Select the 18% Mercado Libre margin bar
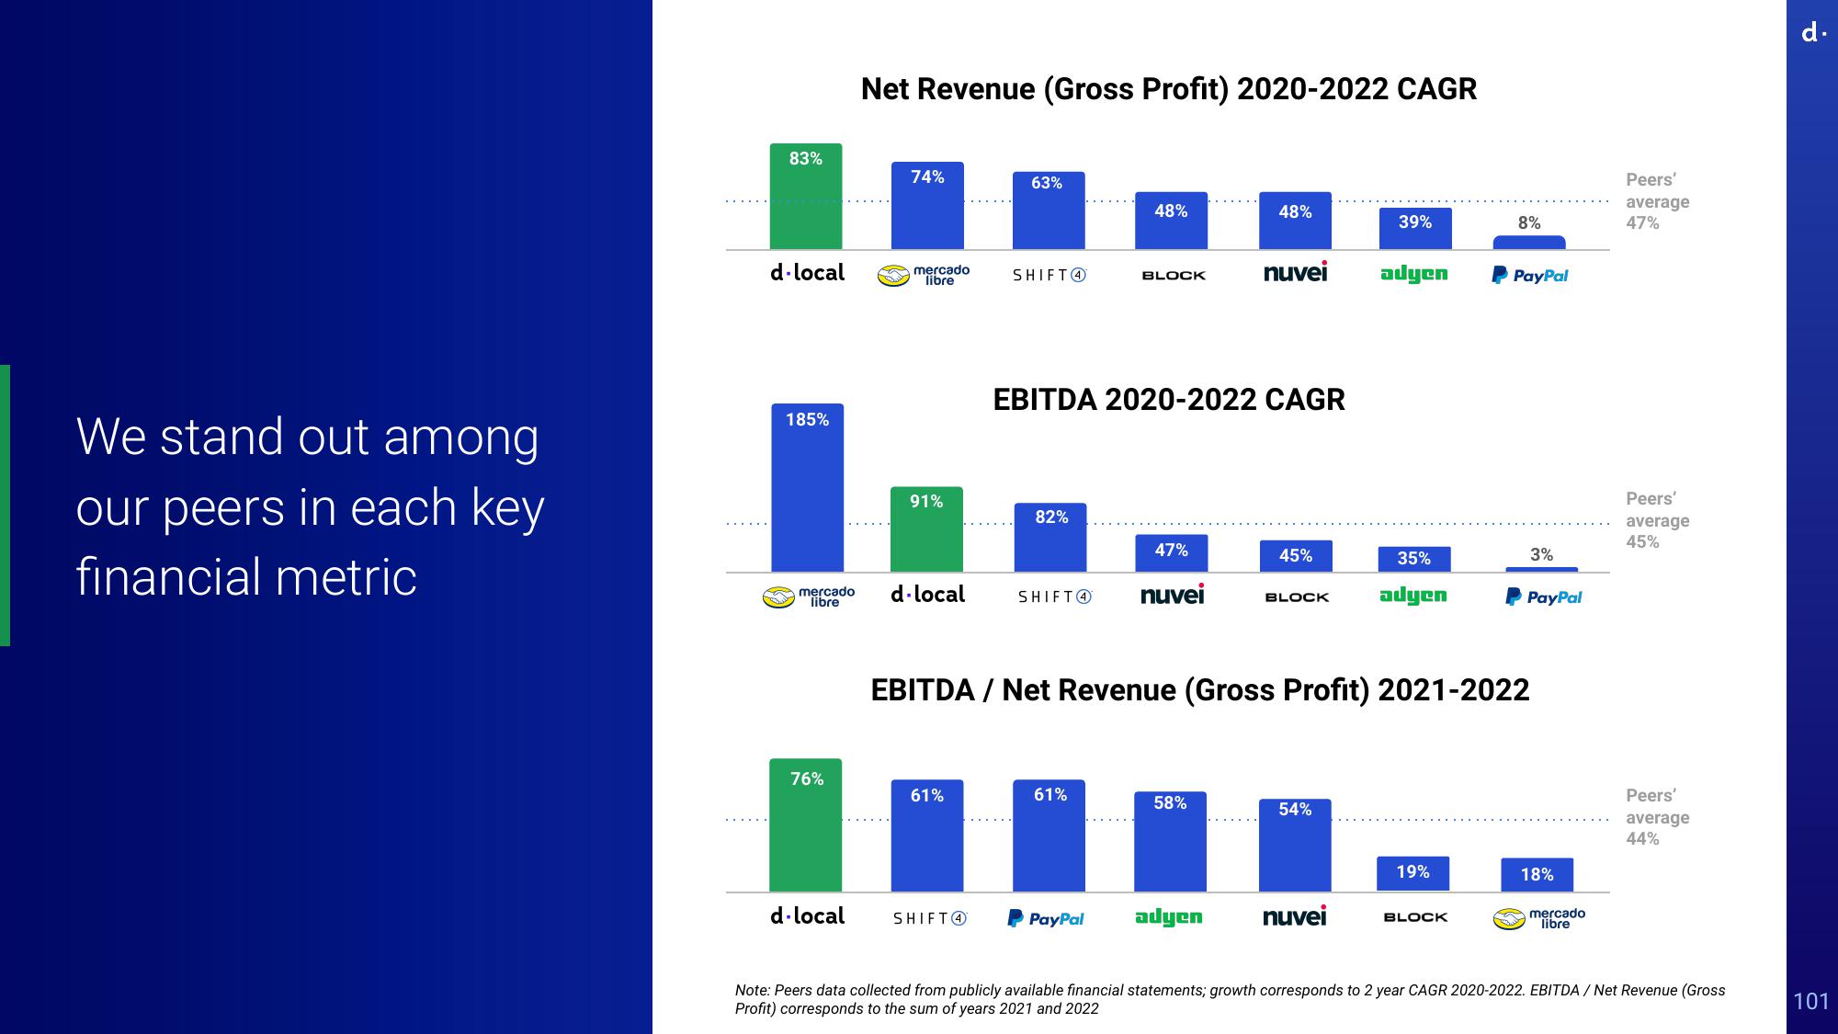1838x1034 pixels. (x=1537, y=875)
